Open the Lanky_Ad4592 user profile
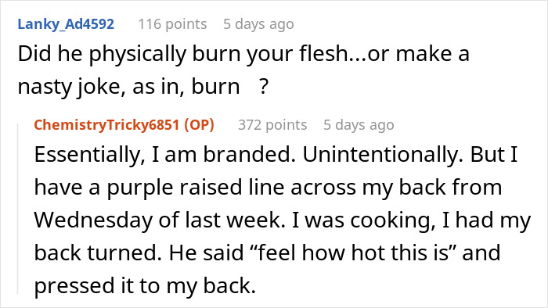Screen dimensions: 548x308 [x=66, y=24]
